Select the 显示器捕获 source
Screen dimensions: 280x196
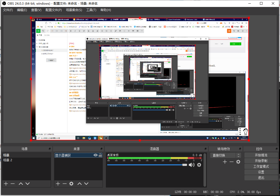click(x=78, y=155)
